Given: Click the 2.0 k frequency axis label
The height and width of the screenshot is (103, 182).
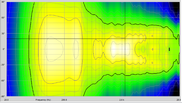Looking at the screenshot, I should 122,100.
